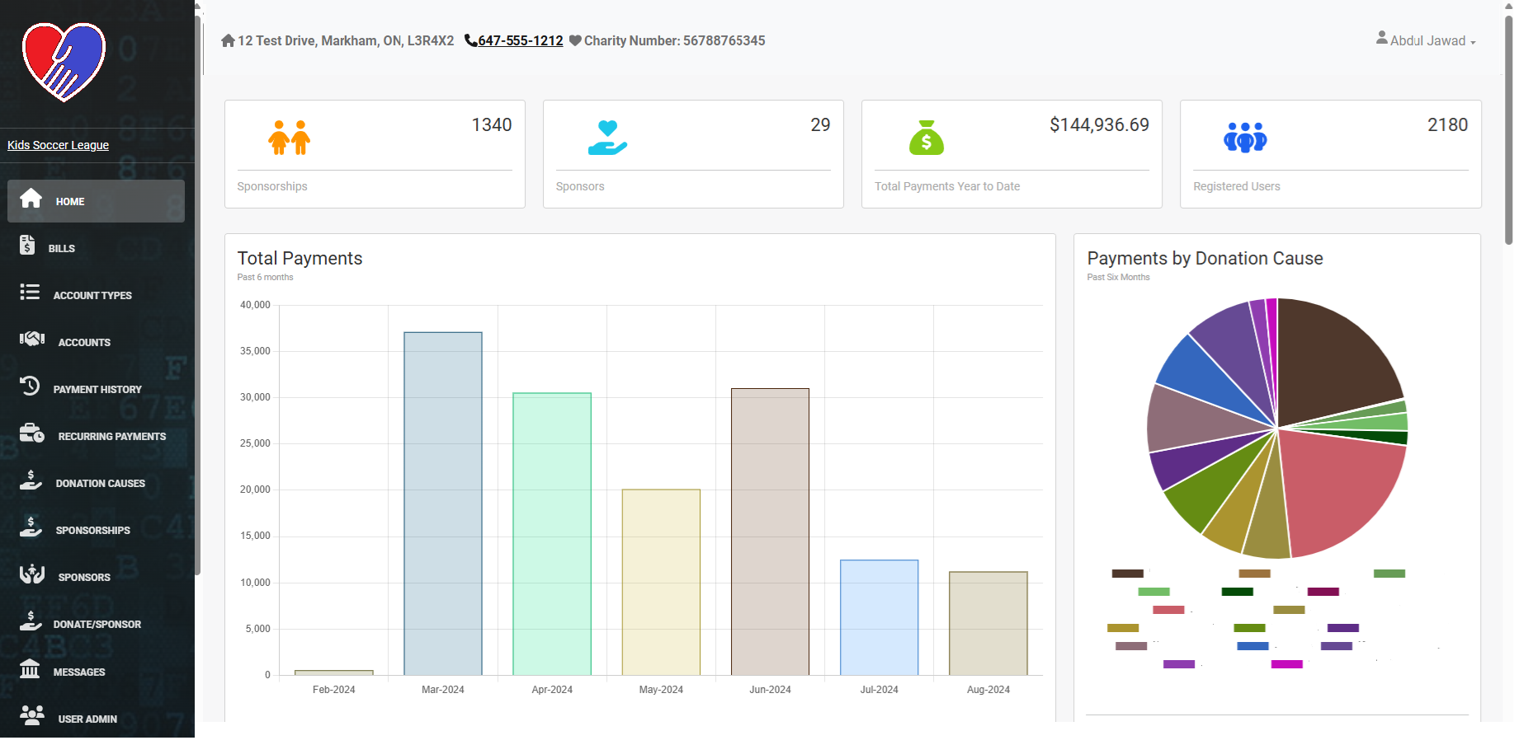Click the heart-hand charity logo
This screenshot has height=745, width=1519.
pyautogui.click(x=64, y=62)
